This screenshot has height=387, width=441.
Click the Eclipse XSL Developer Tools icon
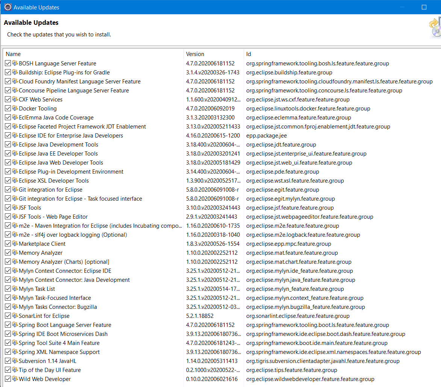(x=15, y=180)
